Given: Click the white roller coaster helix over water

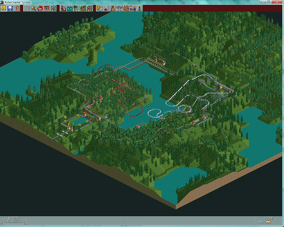Looking at the screenshot, I should (154, 113).
